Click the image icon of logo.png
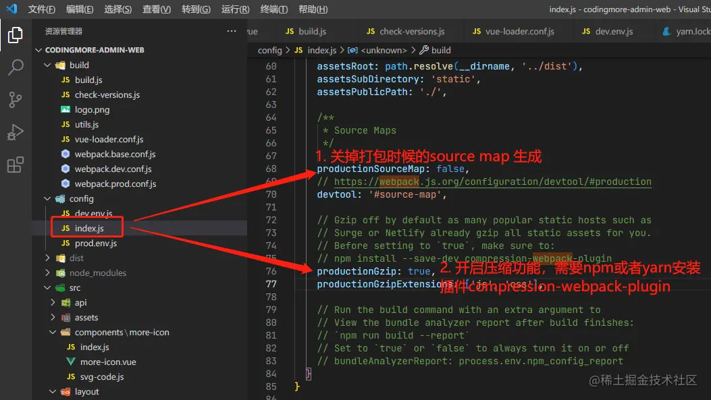711x400 pixels. coord(65,110)
